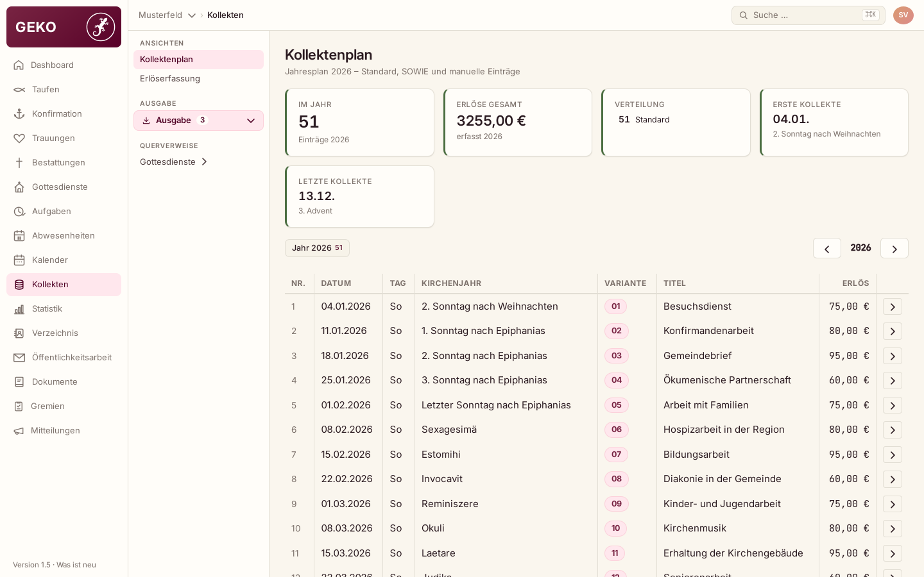Click the Letzte Kollekte 13.12. card
This screenshot has height=577, width=924.
tap(359, 197)
